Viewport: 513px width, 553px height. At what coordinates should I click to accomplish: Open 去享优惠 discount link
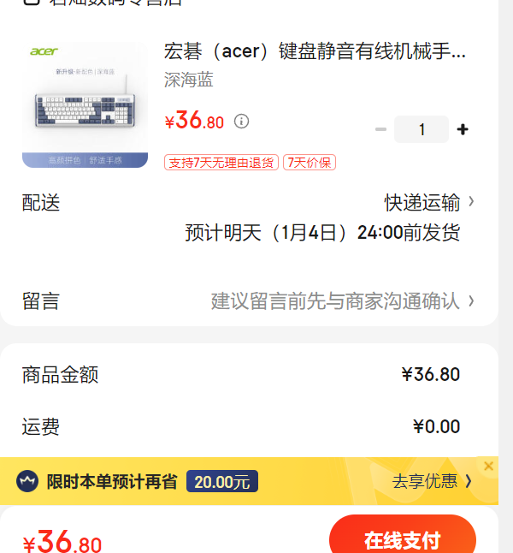[425, 481]
